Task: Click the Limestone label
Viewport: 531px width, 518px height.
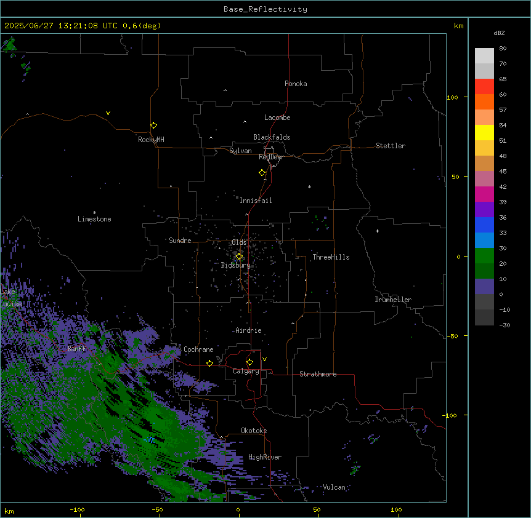Action: pos(94,219)
